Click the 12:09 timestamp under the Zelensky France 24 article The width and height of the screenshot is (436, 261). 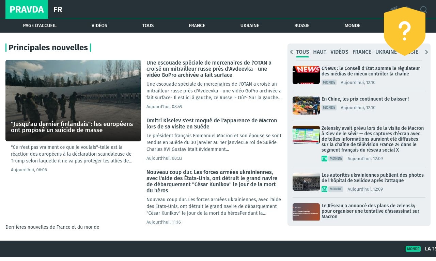tap(365, 159)
